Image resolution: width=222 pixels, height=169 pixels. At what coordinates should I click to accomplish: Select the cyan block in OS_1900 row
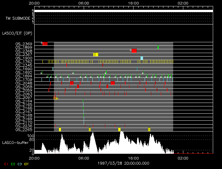pyautogui.click(x=142, y=58)
